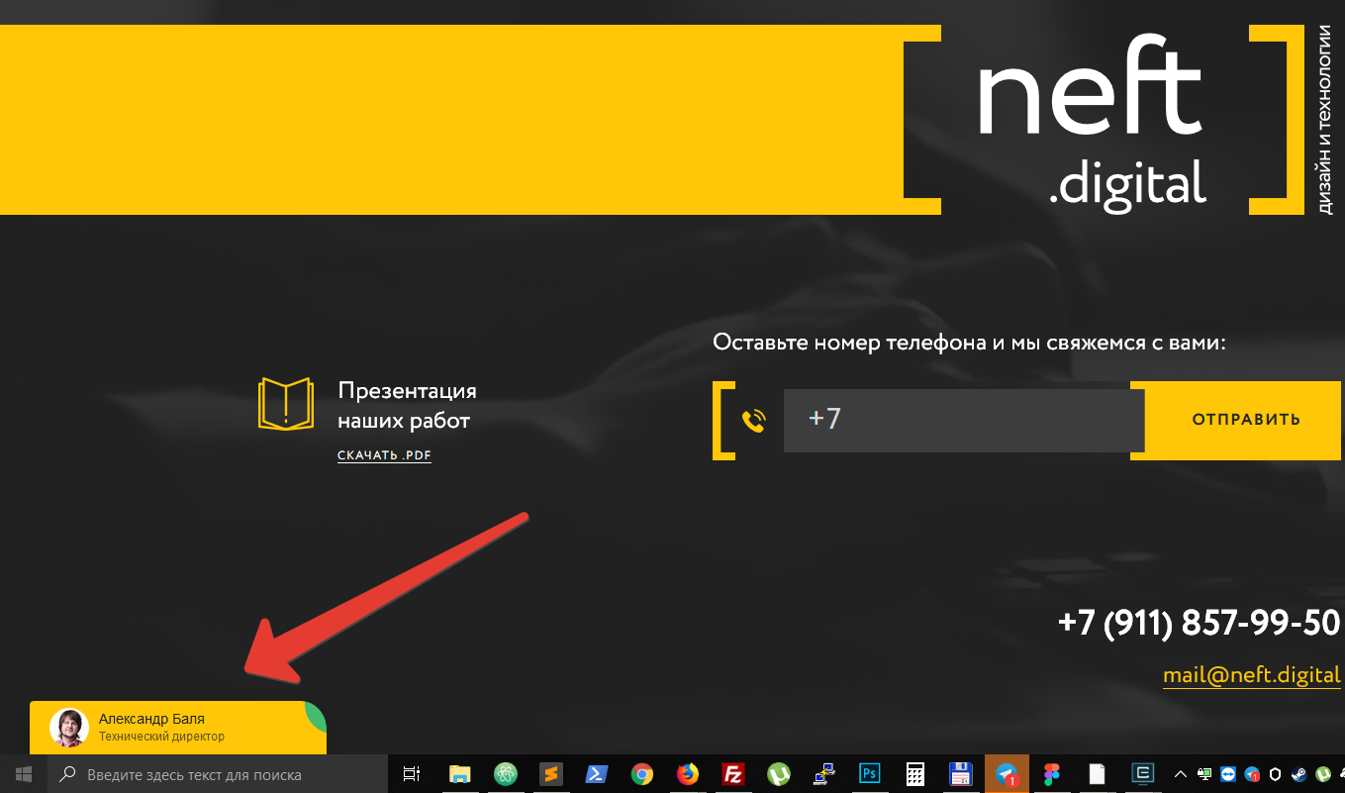This screenshot has width=1345, height=793.
Task: Open the Atom editor from the taskbar
Action: (x=506, y=774)
